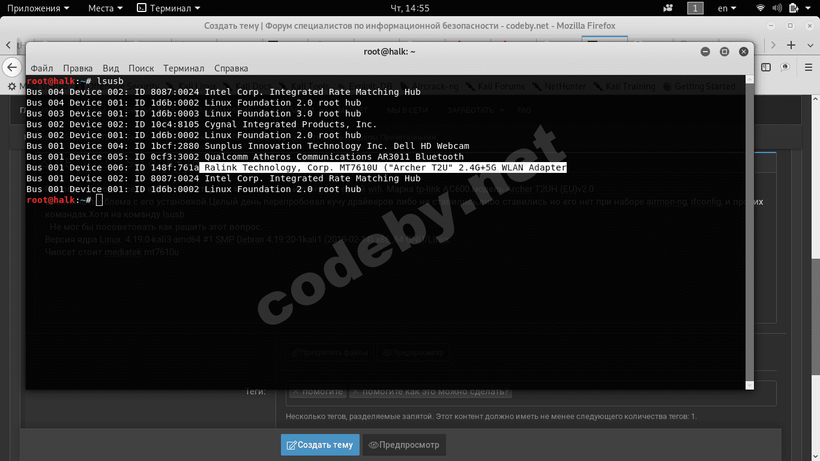This screenshot has height=461, width=820.
Task: Open the Терминал menu in terminal menubar
Action: tap(184, 68)
